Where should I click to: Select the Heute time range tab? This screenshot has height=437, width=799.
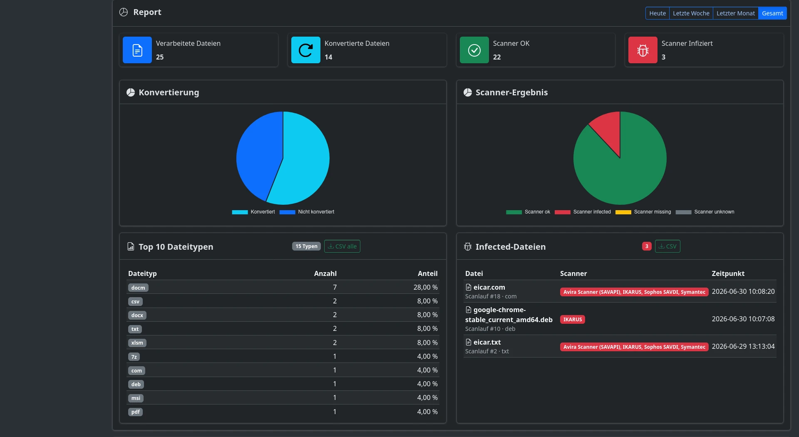pyautogui.click(x=658, y=13)
